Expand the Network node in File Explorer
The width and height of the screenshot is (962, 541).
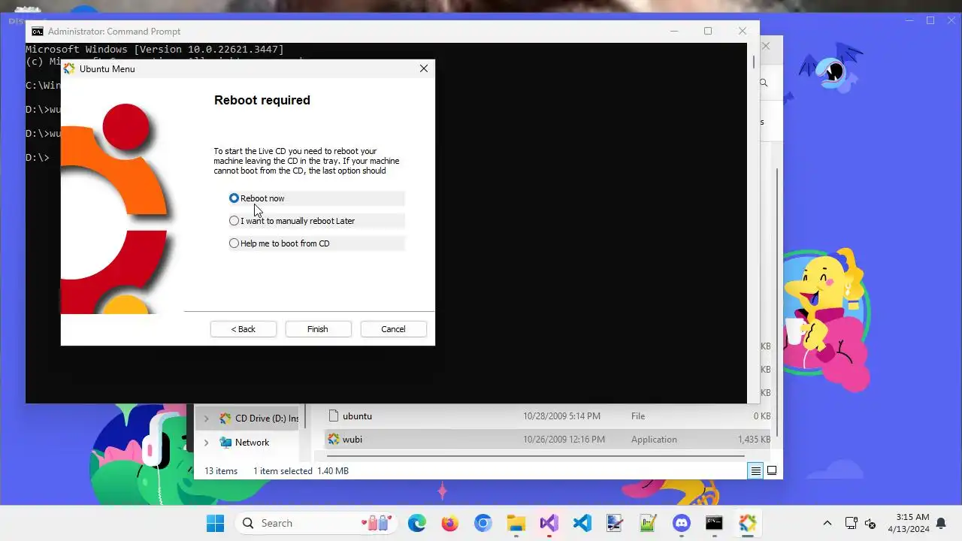(206, 443)
